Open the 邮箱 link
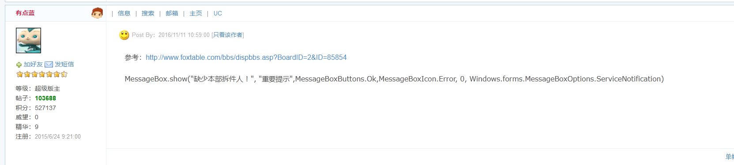 pyautogui.click(x=172, y=13)
